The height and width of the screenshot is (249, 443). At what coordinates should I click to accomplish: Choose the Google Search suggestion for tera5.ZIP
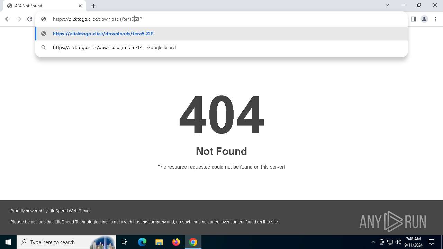pyautogui.click(x=221, y=47)
